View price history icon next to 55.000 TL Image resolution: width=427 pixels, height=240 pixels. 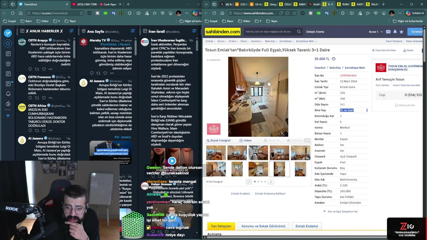[333, 59]
